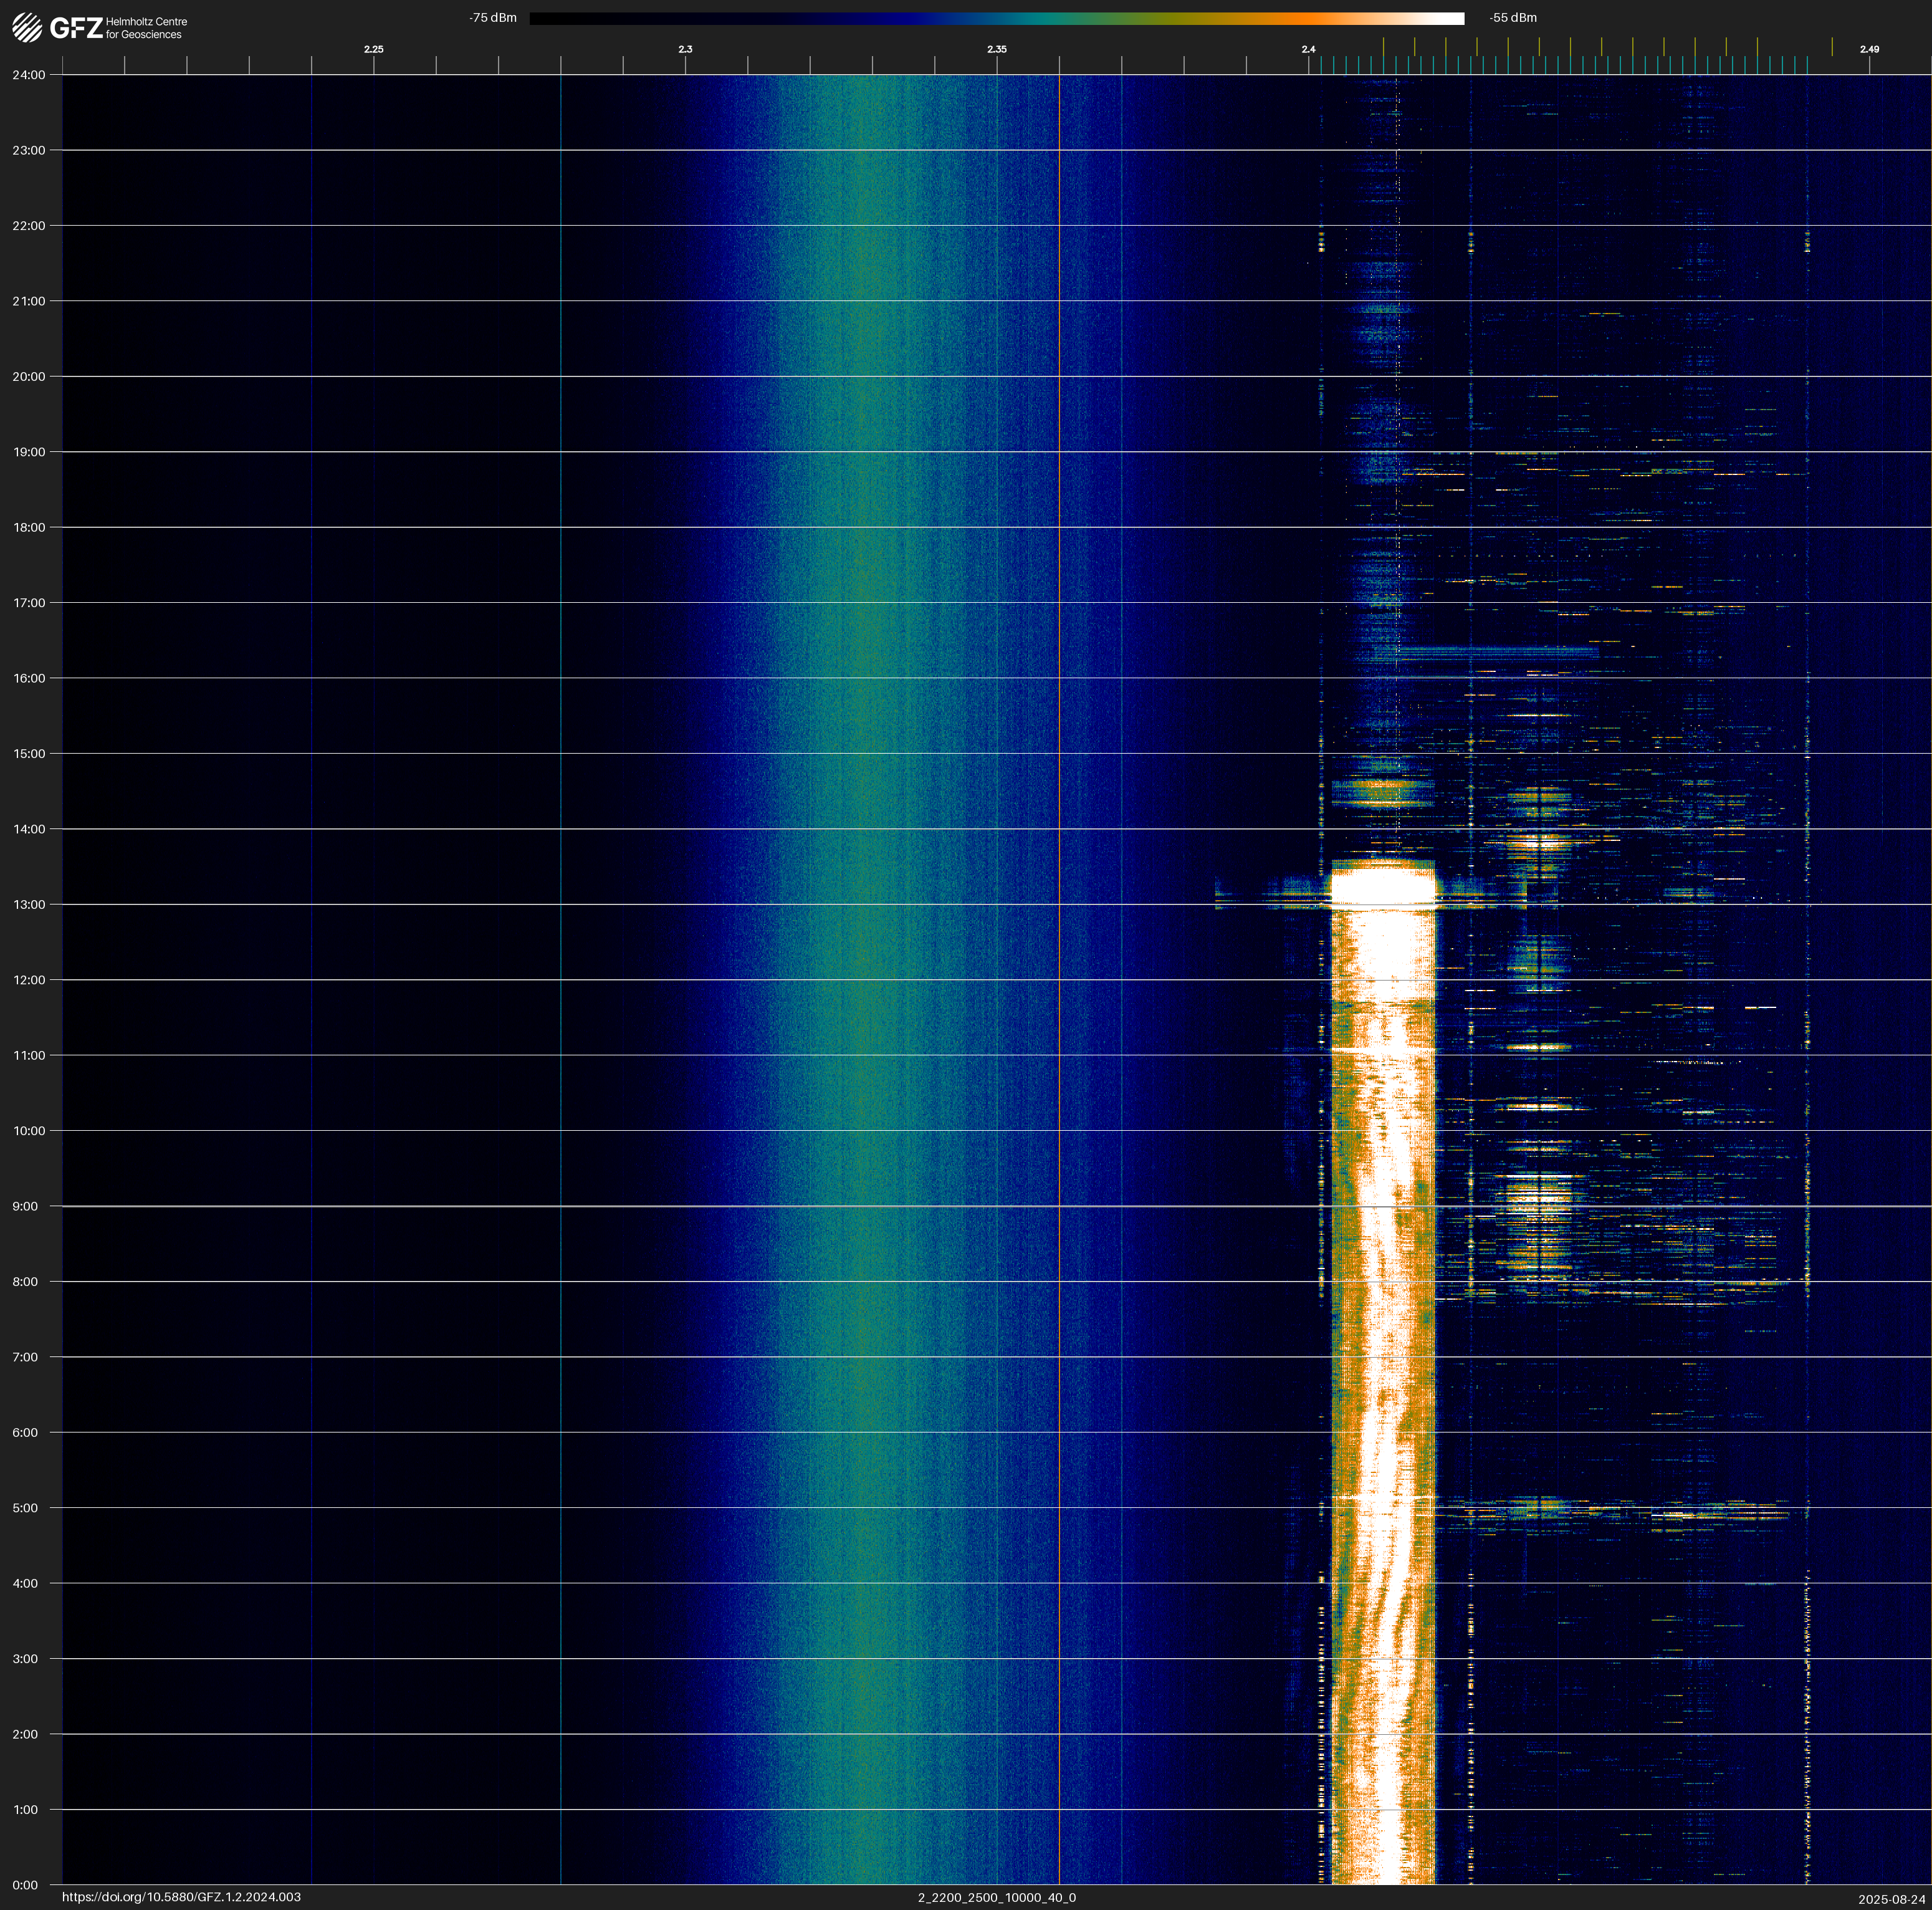Open the doi.org GFZ dataset link

tap(181, 1897)
